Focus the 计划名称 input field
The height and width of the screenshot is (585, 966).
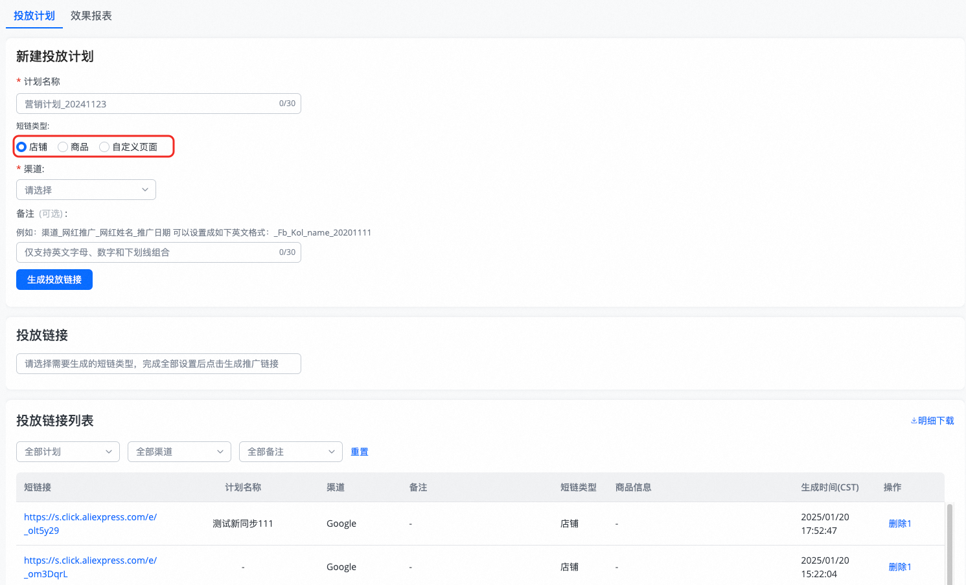(x=149, y=104)
